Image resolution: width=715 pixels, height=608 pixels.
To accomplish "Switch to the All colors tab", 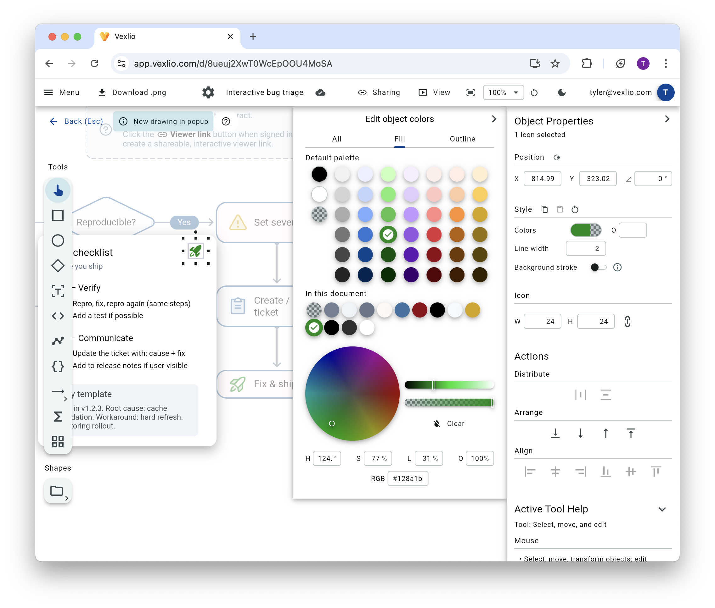I will pyautogui.click(x=336, y=139).
